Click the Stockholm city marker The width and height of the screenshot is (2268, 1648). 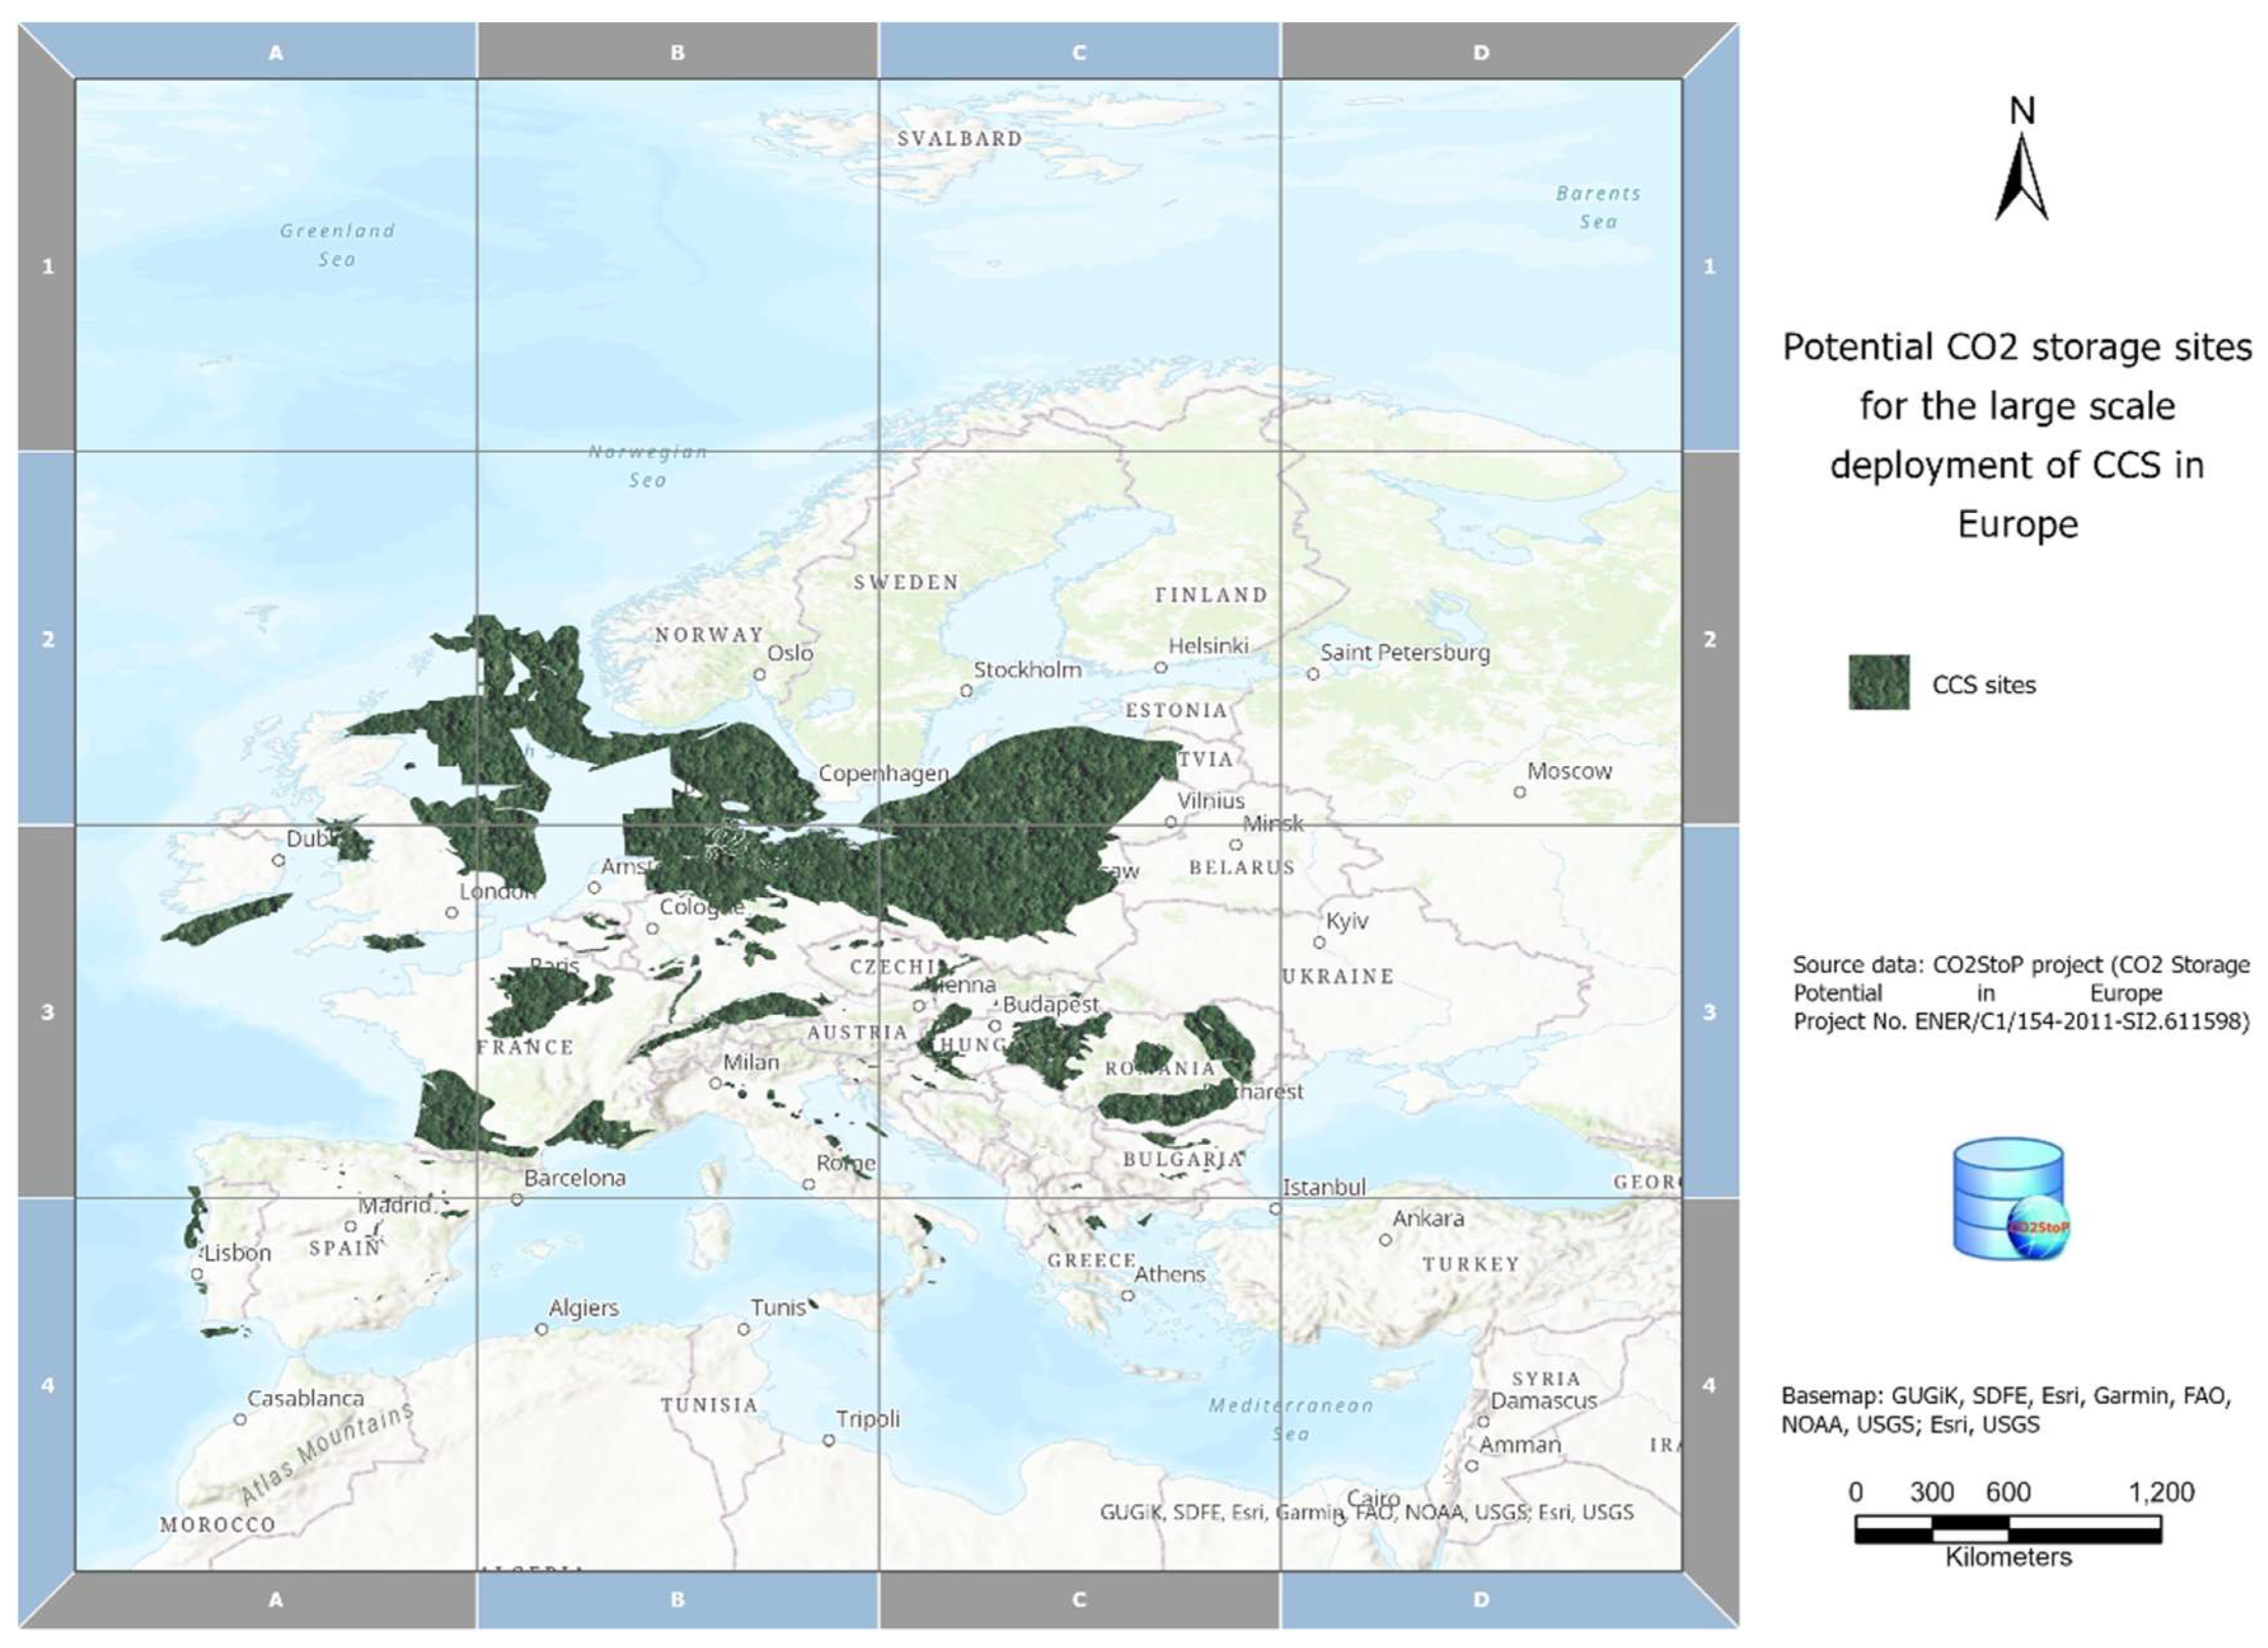coord(966,690)
